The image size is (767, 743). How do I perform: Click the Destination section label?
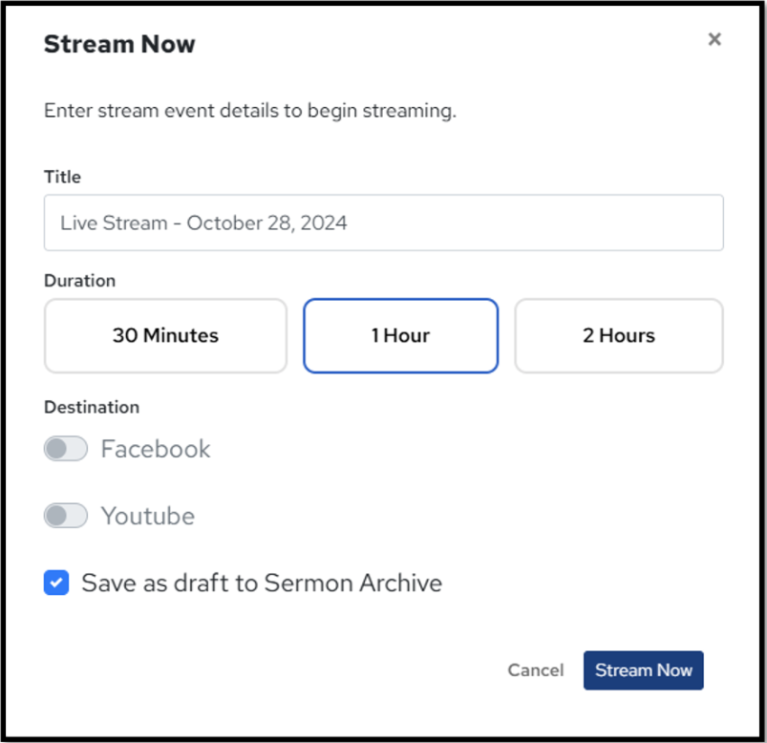92,407
